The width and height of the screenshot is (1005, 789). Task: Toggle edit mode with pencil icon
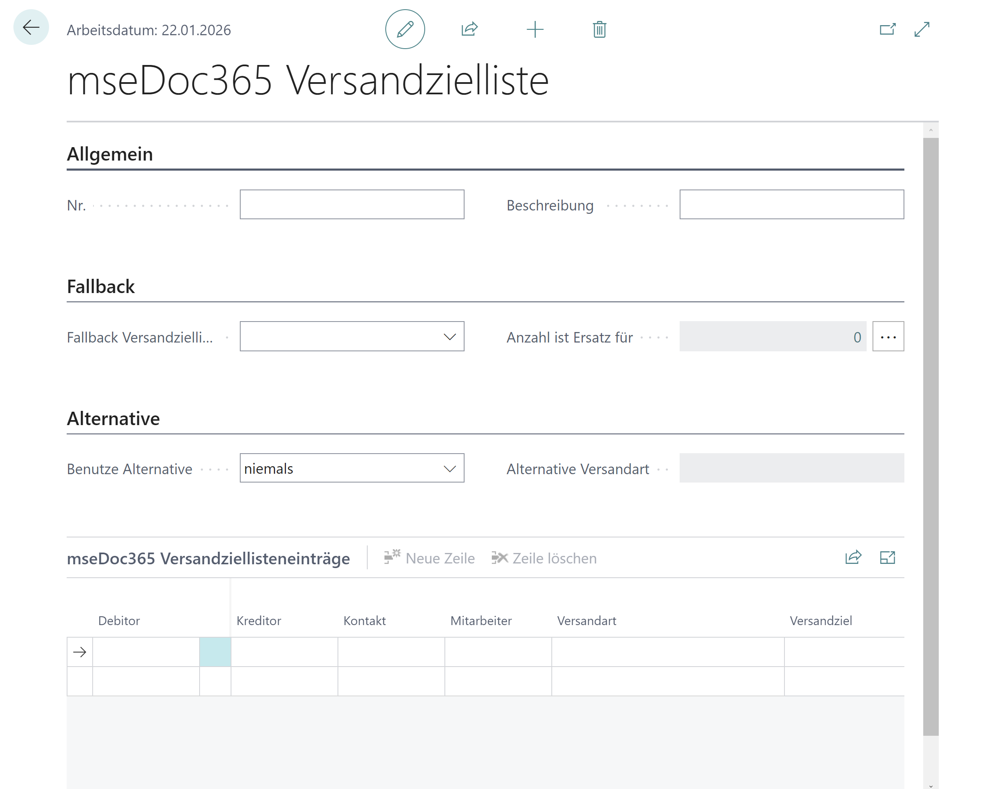[x=405, y=29]
